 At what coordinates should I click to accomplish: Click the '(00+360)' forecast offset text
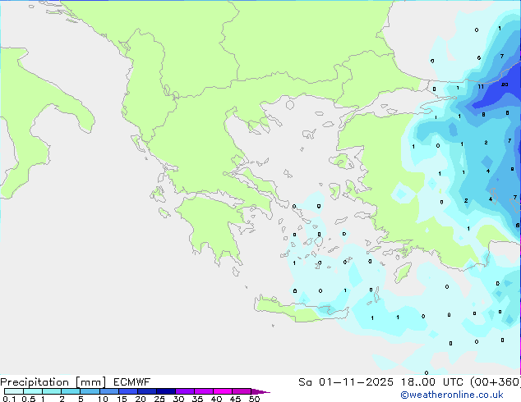pos(496,382)
